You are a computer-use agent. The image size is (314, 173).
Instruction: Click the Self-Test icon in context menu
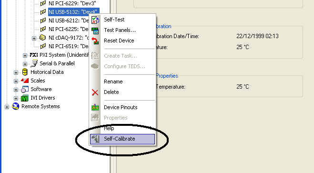[x=95, y=20]
